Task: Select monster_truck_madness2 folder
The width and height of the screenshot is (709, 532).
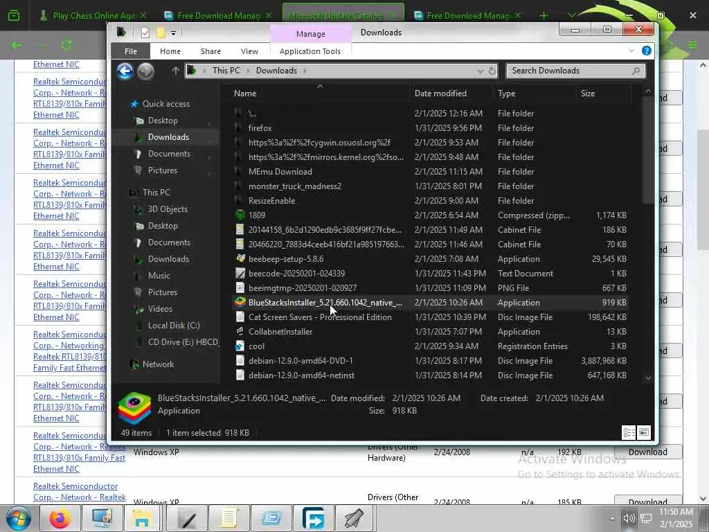Action: coord(294,186)
